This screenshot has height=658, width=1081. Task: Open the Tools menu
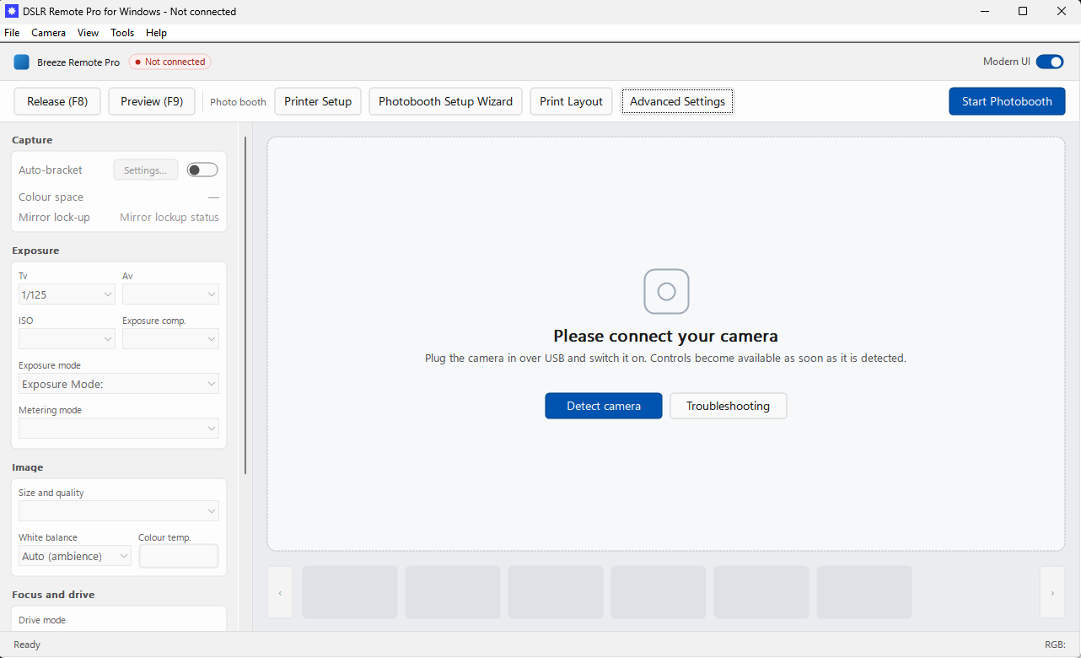point(122,33)
